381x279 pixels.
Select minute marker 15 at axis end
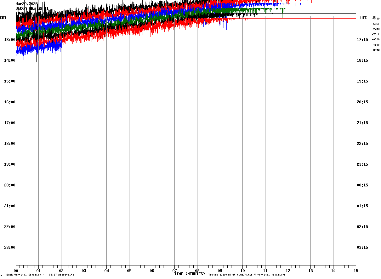[356, 270]
